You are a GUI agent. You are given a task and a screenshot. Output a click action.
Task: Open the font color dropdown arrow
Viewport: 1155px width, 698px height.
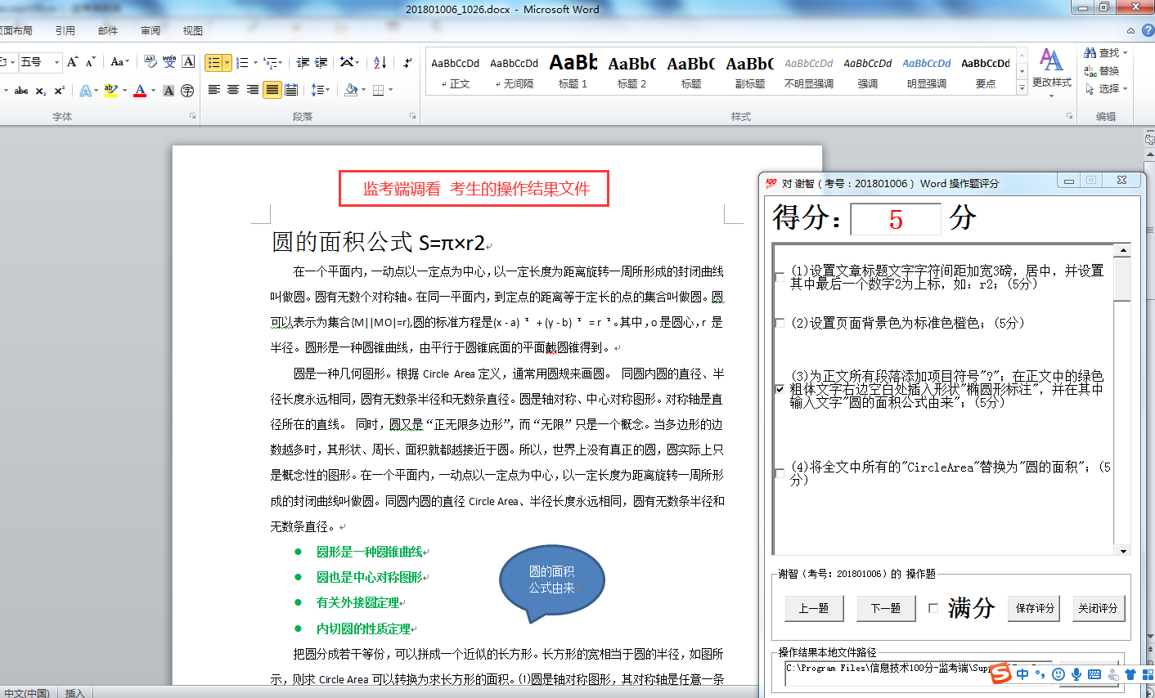tap(153, 91)
